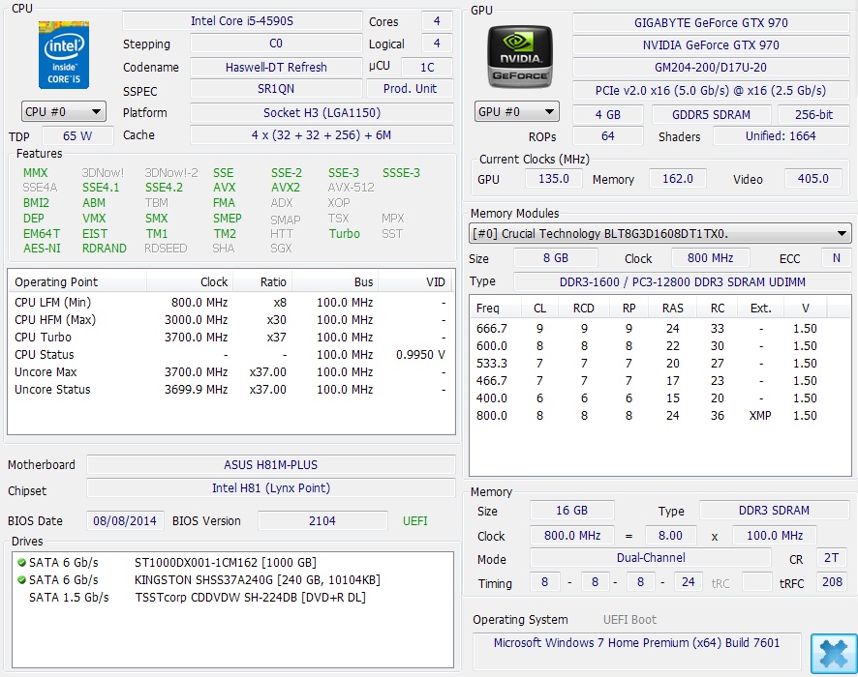This screenshot has width=858, height=677.
Task: Click the Intel Core i5-4590S name field
Action: pos(242,20)
